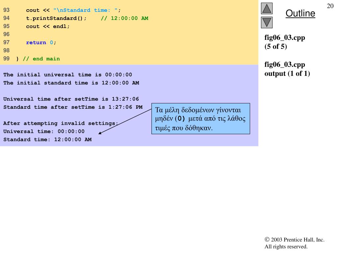Click output line 'Universal time: 00:00:00'
This screenshot has height=253, width=337.
coord(44,131)
